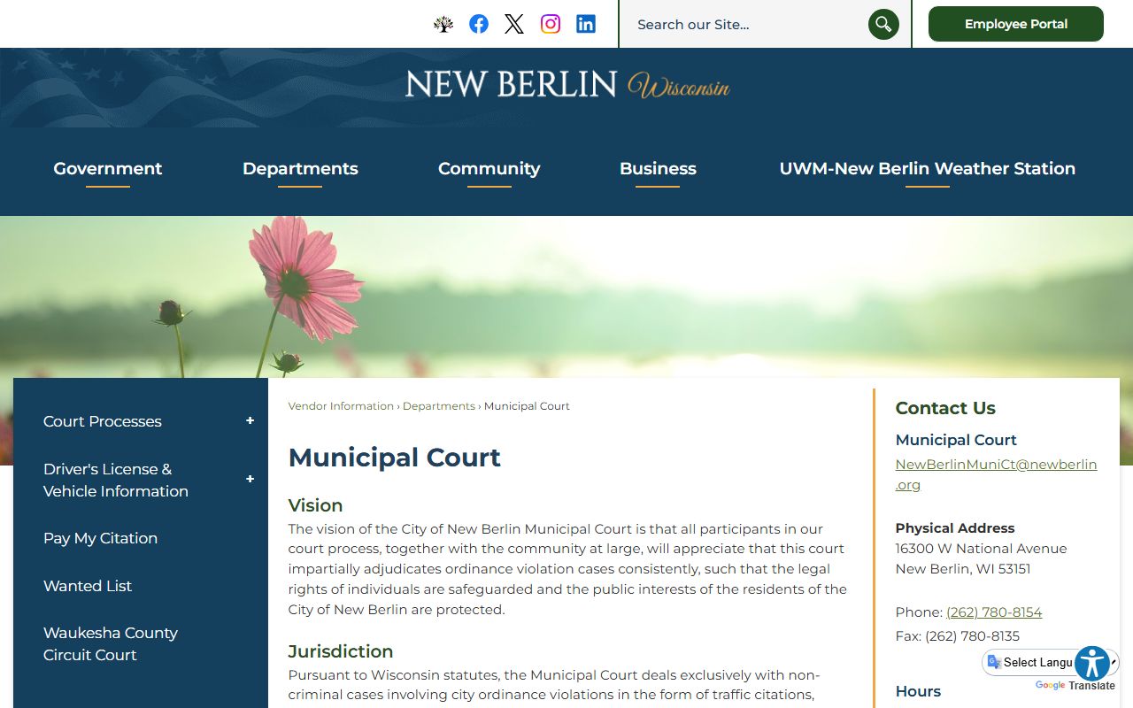Expand the Court Processes submenu

click(250, 421)
